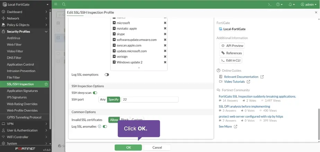Open Relevant Documentation external link icon
The width and height of the screenshot is (320, 152).
(x=262, y=77)
